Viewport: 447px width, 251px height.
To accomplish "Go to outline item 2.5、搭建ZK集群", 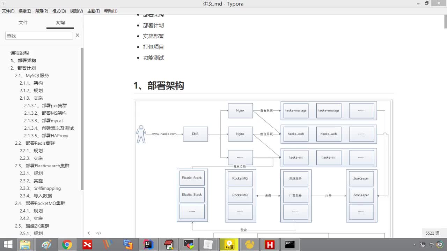I will click(32, 226).
